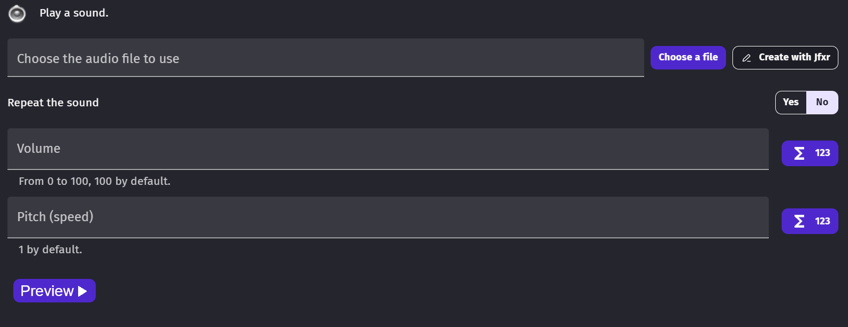Viewport: 848px width, 327px height.
Task: Click the sigma icon next to Pitch
Action: point(799,221)
